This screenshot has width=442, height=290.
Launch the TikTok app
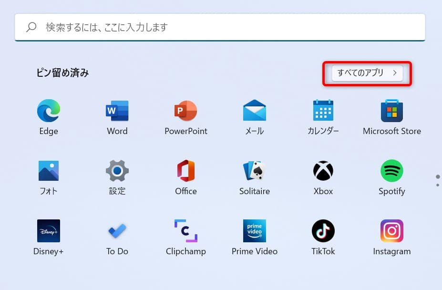click(323, 231)
